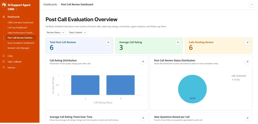Image resolution: width=258 pixels, height=124 pixels.
Task: Click the Dashboards chart icon in sidebar
Action: pyautogui.click(x=4, y=17)
